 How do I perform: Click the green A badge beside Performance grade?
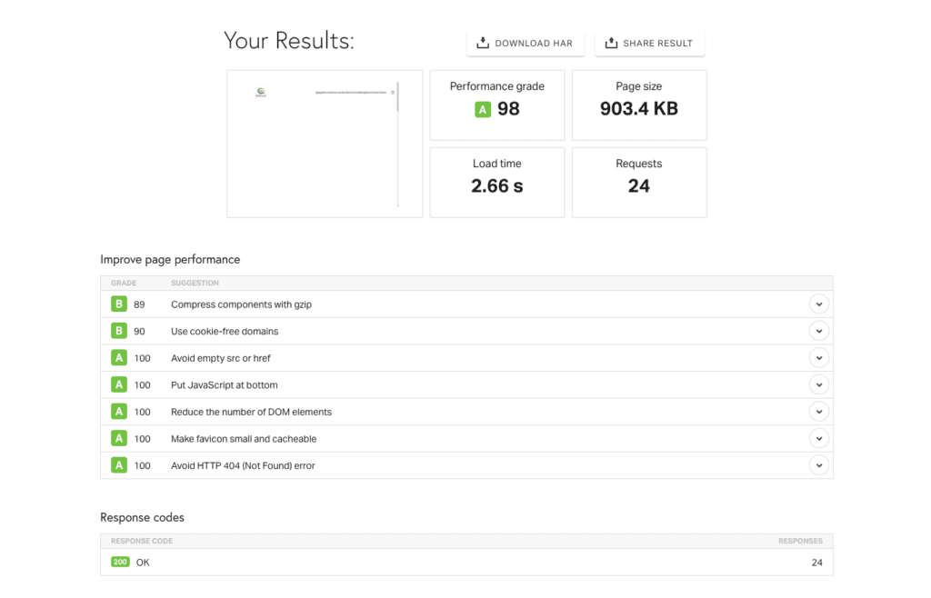pyautogui.click(x=481, y=108)
